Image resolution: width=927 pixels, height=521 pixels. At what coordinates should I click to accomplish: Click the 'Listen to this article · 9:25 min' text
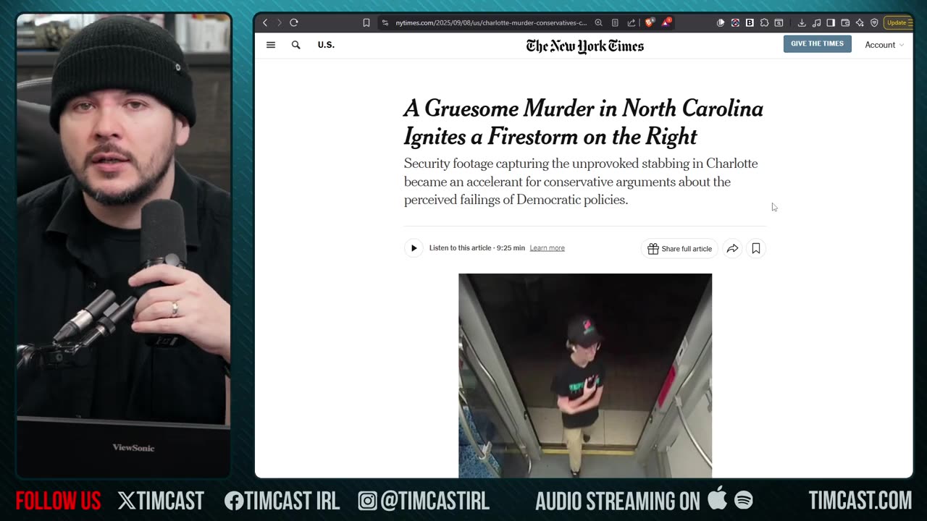pos(477,248)
